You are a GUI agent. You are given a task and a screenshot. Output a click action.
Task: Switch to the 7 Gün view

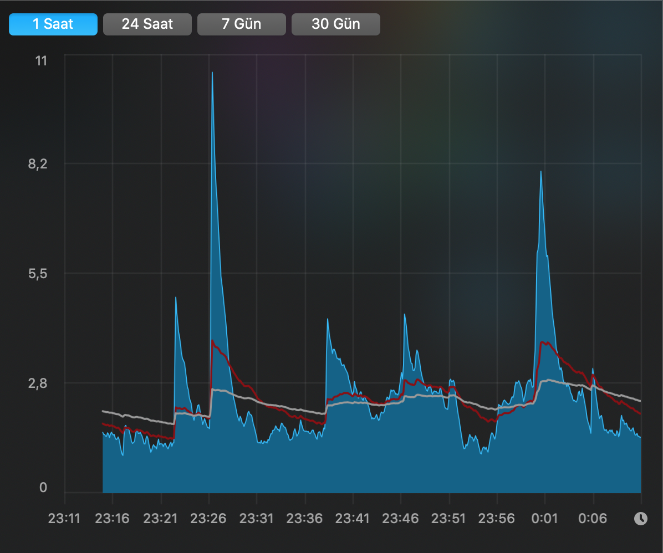pos(241,24)
